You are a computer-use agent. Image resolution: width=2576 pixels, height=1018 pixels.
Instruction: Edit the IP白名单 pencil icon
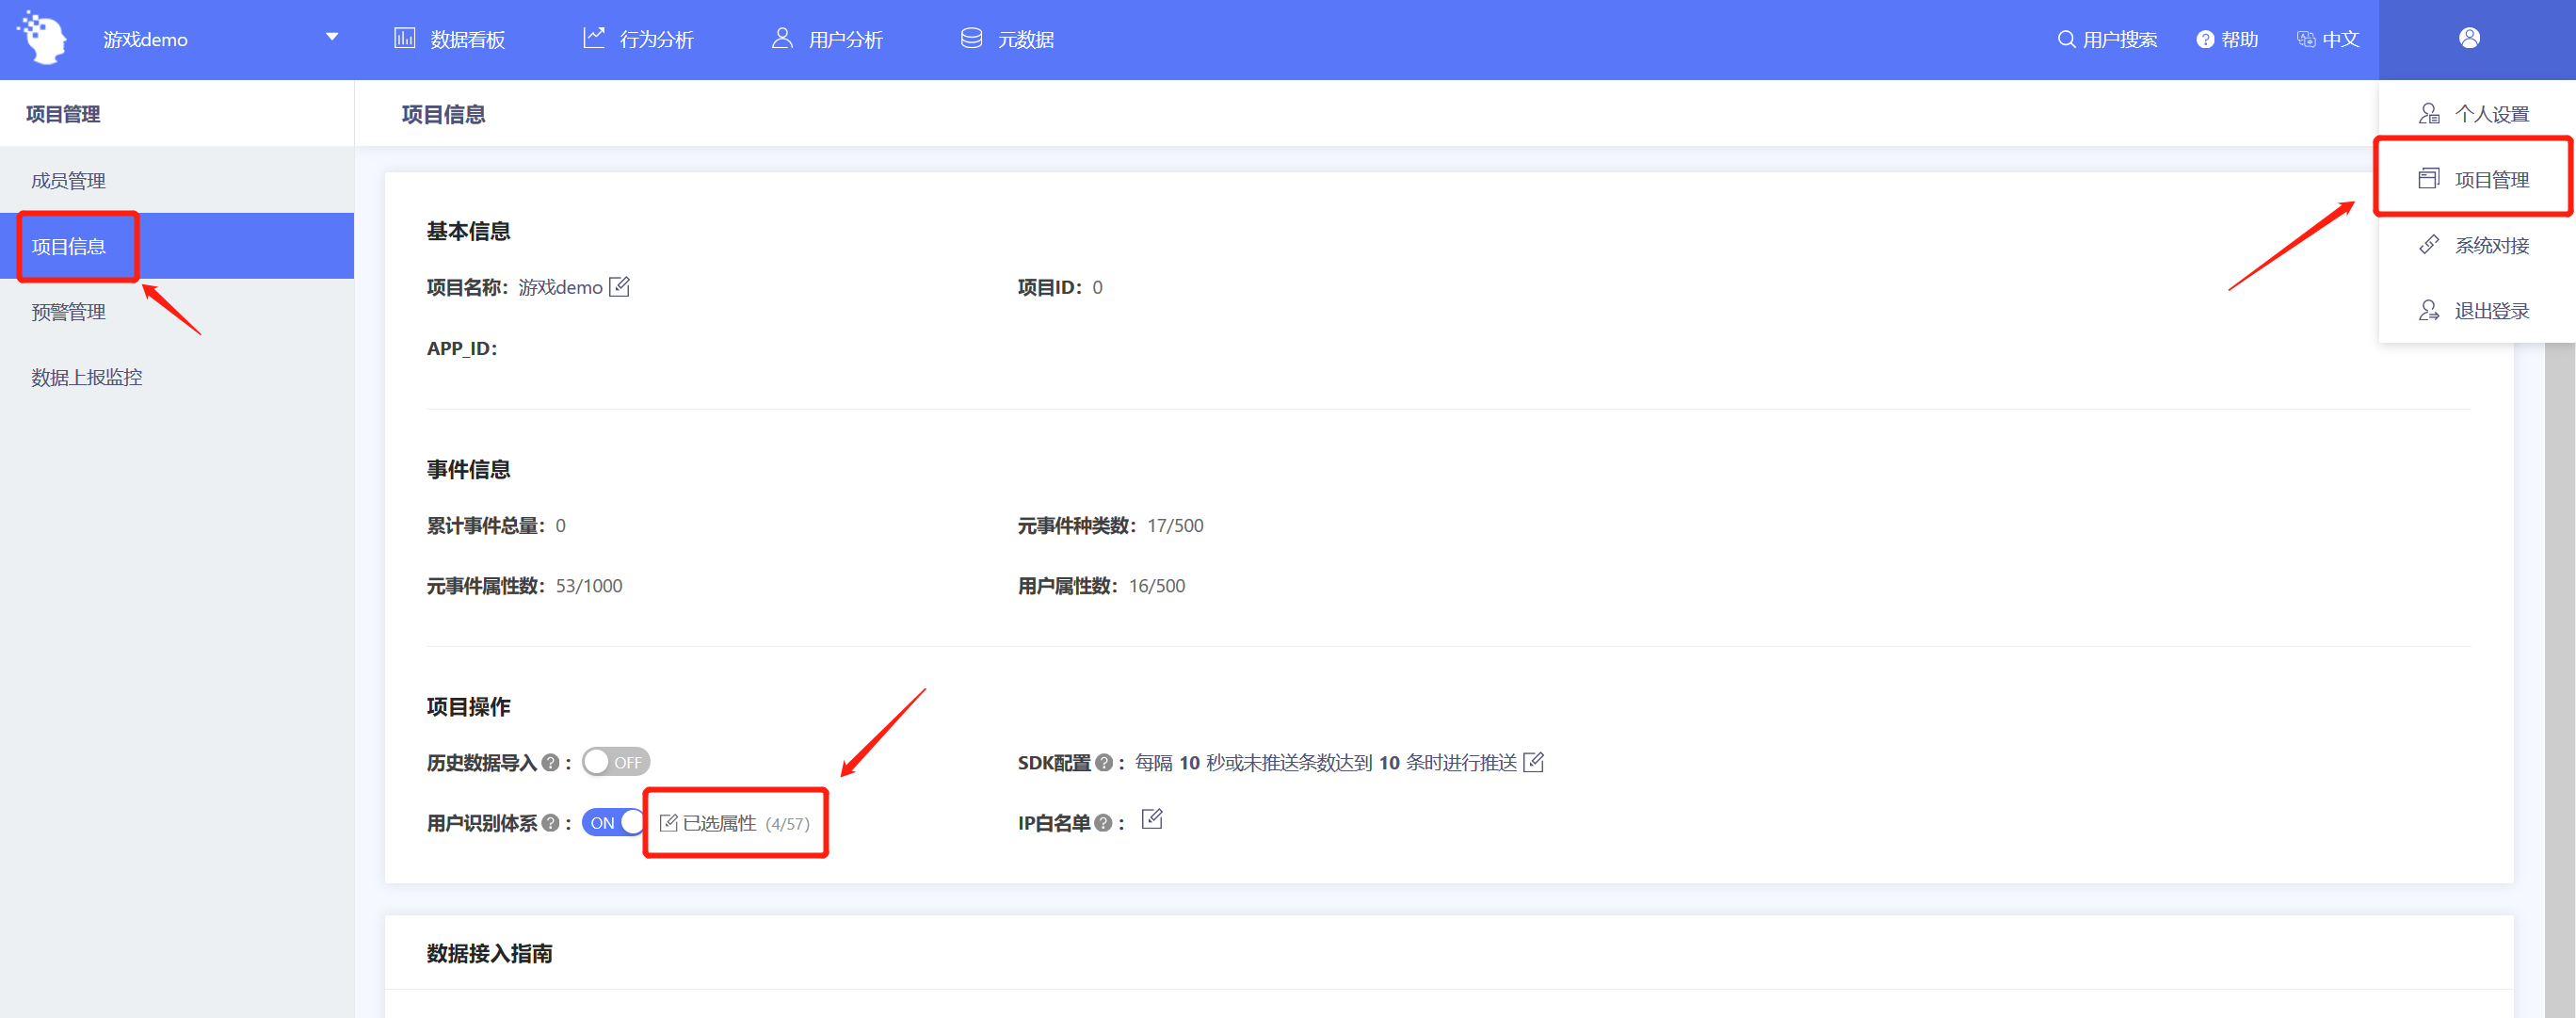(1152, 819)
